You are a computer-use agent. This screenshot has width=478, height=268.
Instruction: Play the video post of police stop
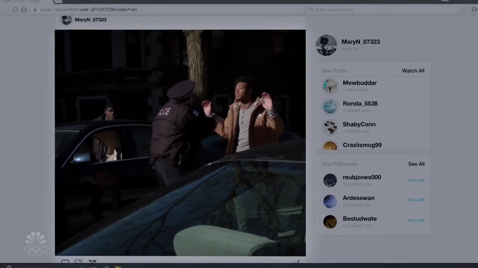click(180, 143)
